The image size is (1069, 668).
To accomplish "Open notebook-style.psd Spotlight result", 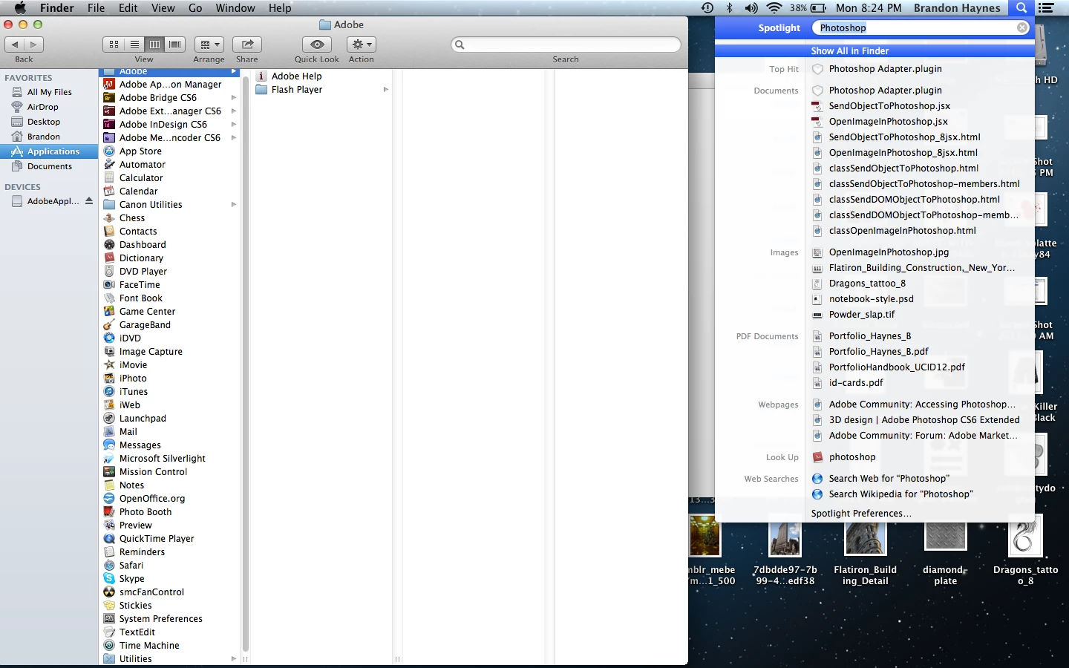I will point(871,298).
